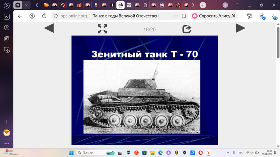Click the scrollbar down arrow
This screenshot has height=157, width=280.
point(278,146)
